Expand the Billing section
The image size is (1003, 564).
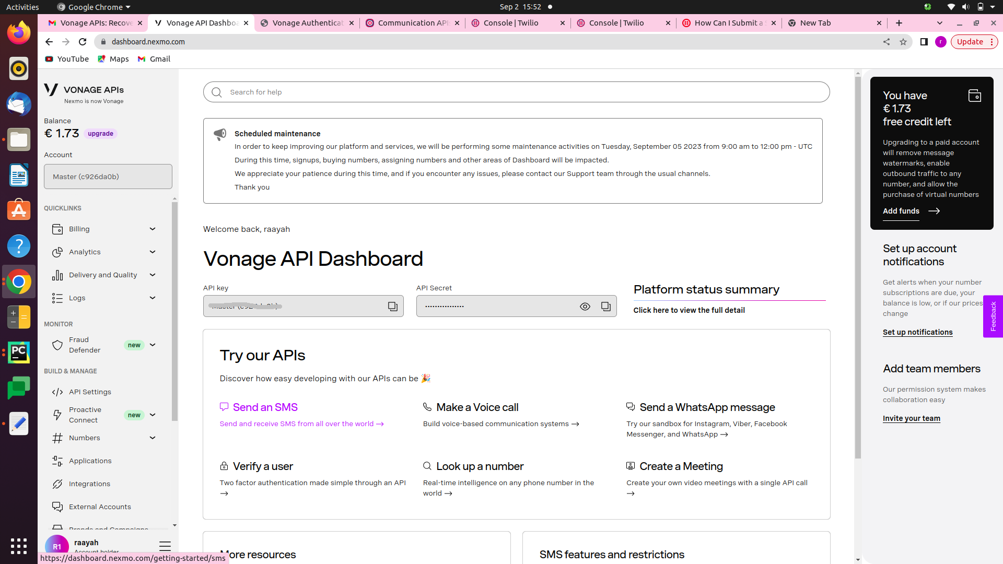coord(153,229)
